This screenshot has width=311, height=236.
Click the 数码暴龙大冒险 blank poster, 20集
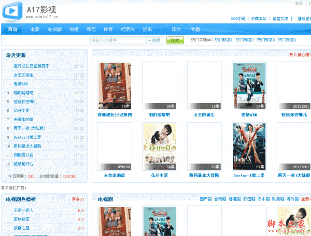click(204, 146)
